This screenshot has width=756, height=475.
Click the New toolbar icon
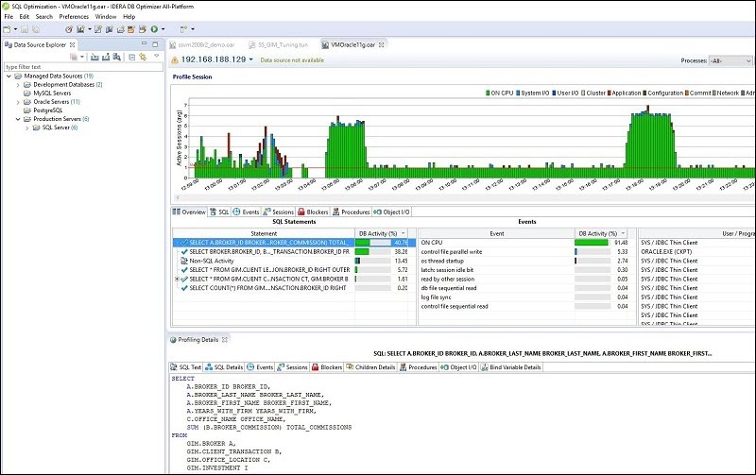[7, 29]
